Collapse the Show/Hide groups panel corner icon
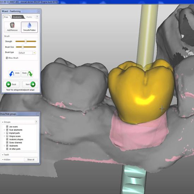The width and height of the screenshot is (194, 194). tap(38, 114)
